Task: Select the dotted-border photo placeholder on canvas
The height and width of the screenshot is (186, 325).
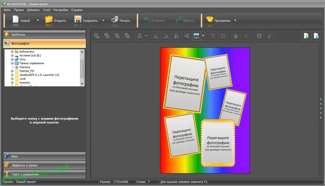Action: (218, 143)
